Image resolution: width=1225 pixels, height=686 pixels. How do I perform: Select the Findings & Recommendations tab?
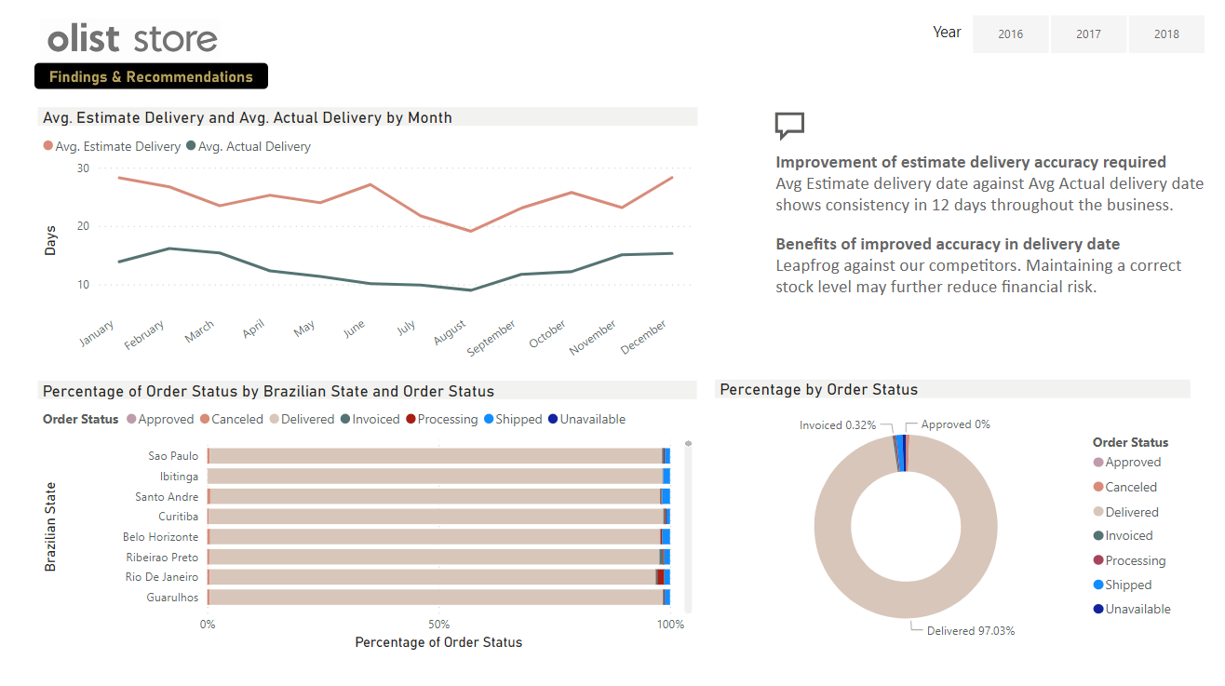[x=151, y=75]
